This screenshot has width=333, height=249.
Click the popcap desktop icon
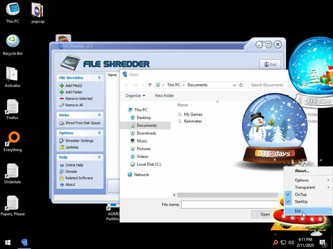(38, 13)
